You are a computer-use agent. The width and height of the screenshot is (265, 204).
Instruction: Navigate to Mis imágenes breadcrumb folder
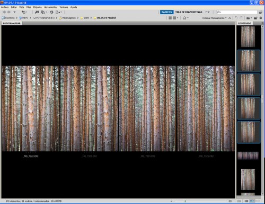(67, 18)
